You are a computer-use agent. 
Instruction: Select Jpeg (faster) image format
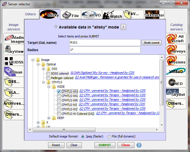[x=83, y=137]
